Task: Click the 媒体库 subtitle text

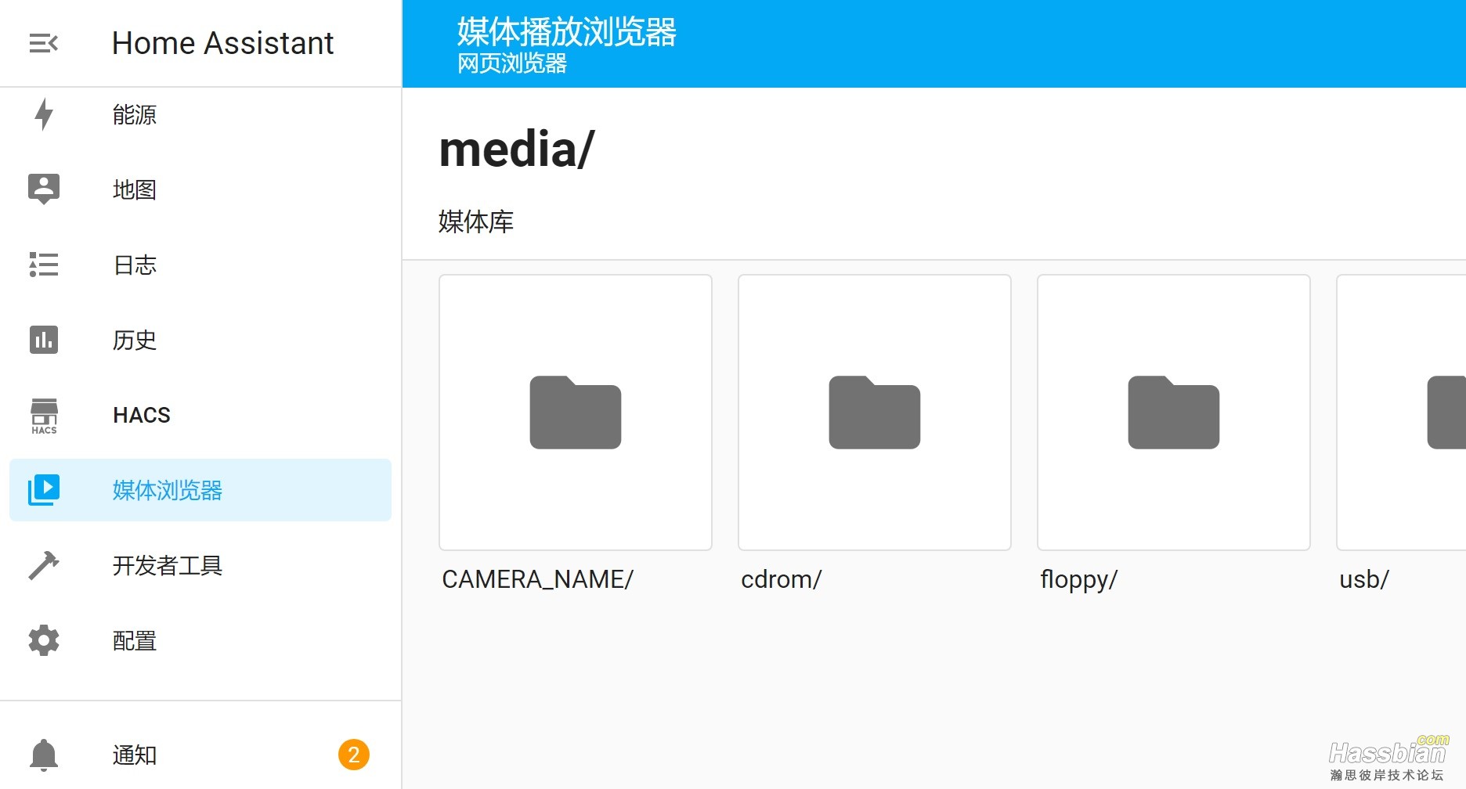Action: (x=476, y=222)
